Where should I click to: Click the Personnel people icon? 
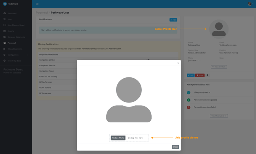tap(5, 43)
